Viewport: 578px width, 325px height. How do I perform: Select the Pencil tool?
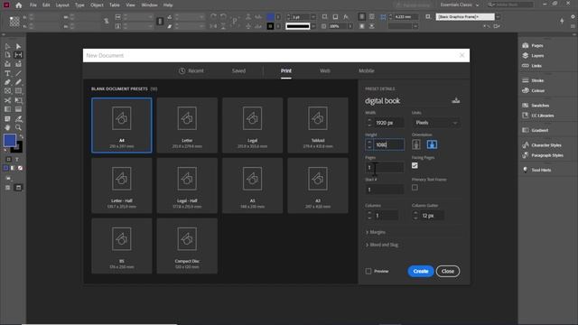pos(18,82)
